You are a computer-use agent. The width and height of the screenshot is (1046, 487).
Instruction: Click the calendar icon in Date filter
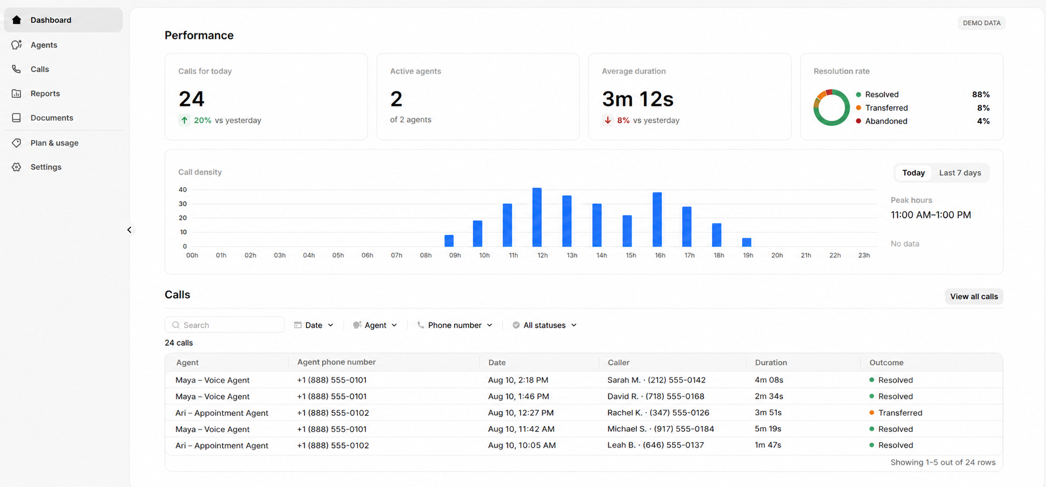pos(298,325)
